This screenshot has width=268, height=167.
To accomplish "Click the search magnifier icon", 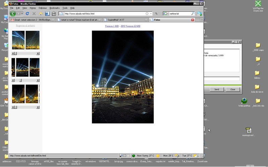I will point(193,14).
